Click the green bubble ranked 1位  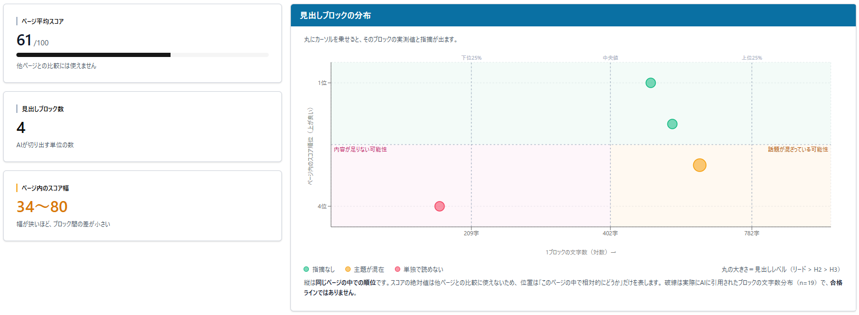pos(650,83)
